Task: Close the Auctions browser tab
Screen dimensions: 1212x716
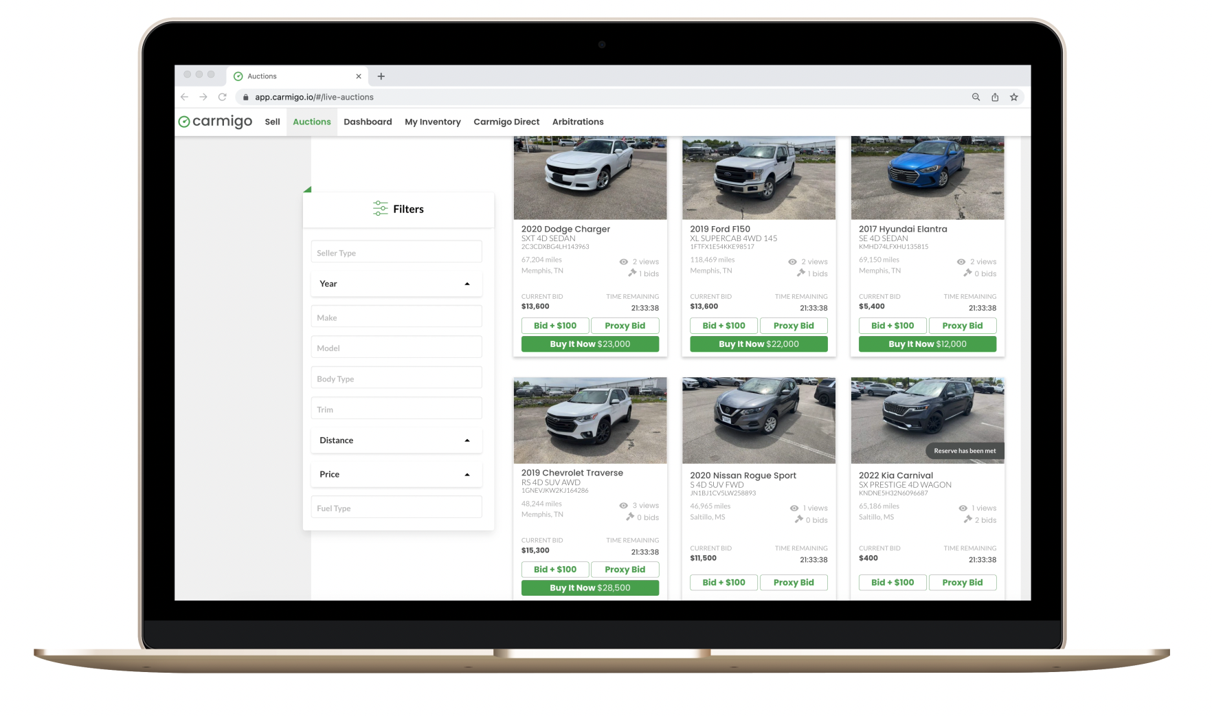Action: (x=359, y=76)
